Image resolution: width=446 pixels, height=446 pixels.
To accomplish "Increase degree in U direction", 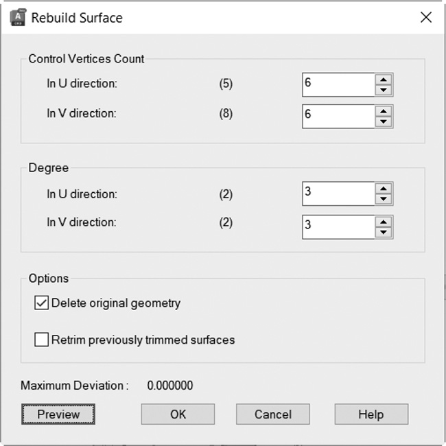I will 384,189.
